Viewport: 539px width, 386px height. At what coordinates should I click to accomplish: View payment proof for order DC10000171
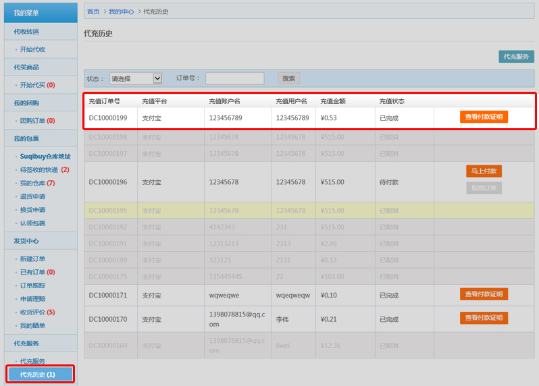click(484, 294)
